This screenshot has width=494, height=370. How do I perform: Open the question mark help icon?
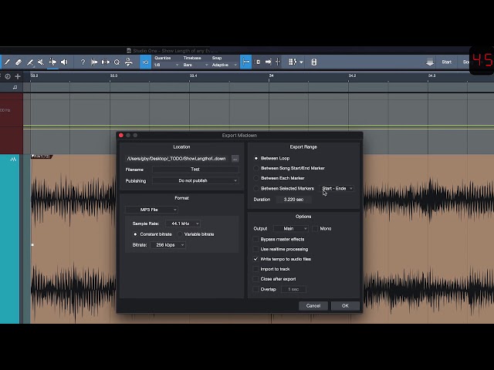point(83,62)
